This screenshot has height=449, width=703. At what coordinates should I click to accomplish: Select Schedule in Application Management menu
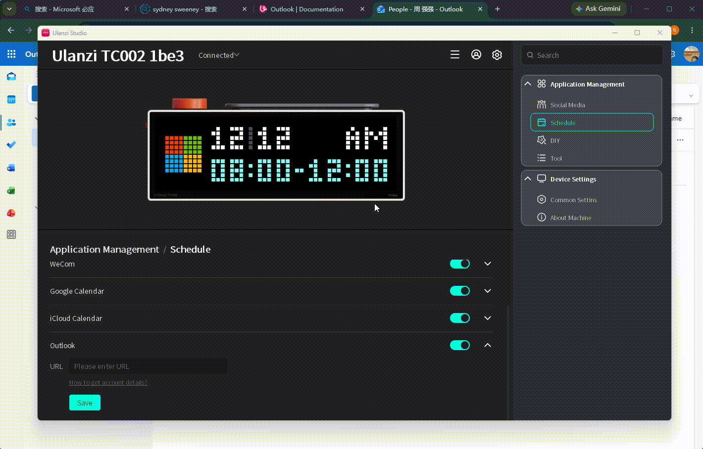coord(592,122)
